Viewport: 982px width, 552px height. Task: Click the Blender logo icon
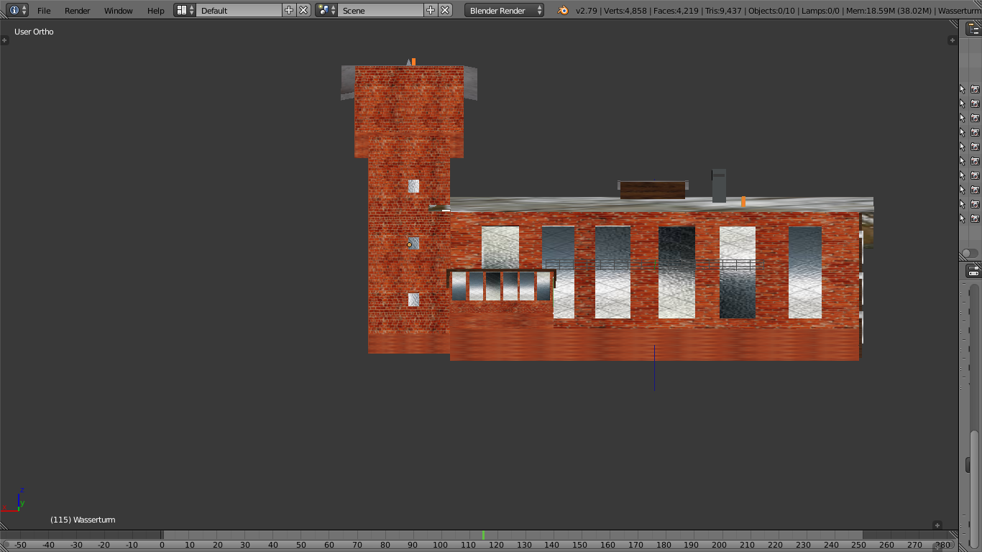(563, 10)
